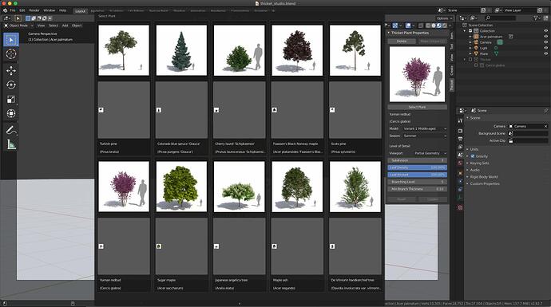The image size is (551, 307).
Task: Expand the Units panel
Action: [x=474, y=149]
